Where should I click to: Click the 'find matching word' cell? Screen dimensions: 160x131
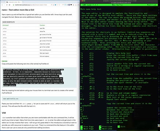(45, 50)
